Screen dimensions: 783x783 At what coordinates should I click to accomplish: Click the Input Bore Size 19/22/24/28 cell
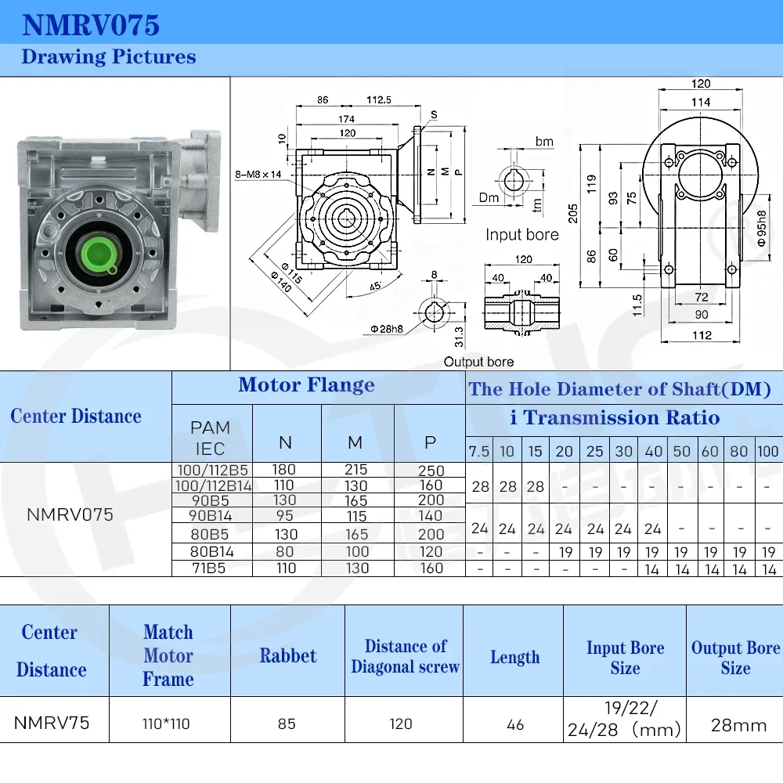pyautogui.click(x=624, y=719)
